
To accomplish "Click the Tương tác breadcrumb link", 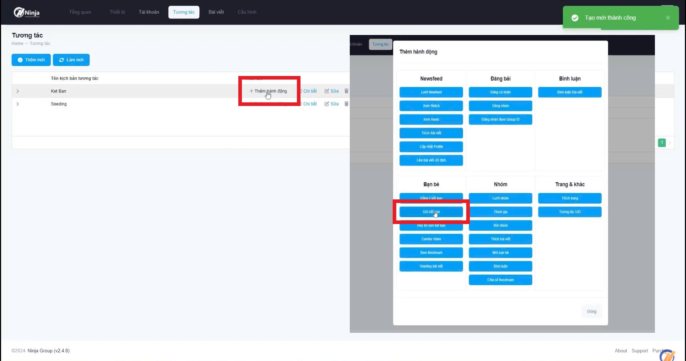I will pos(40,44).
